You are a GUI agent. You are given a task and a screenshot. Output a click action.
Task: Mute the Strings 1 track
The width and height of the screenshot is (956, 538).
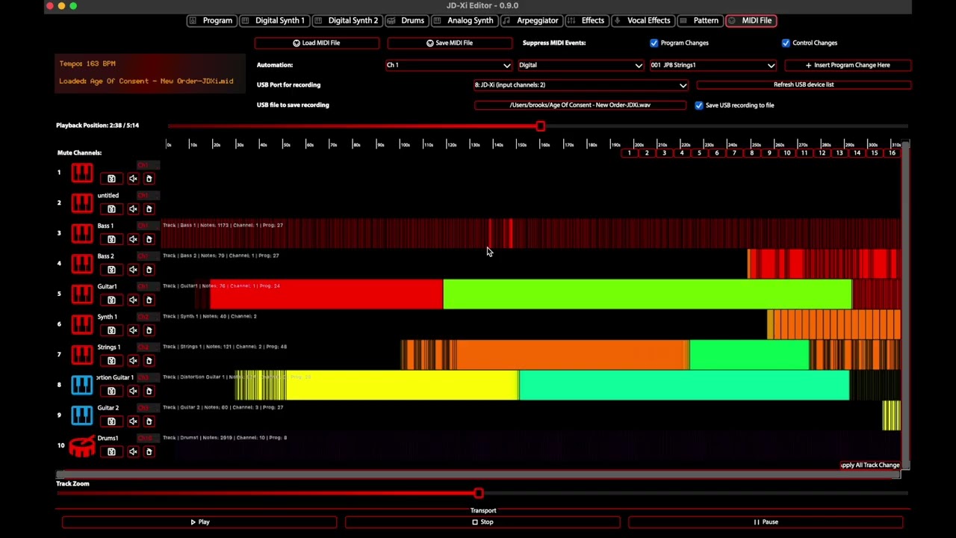tap(133, 360)
